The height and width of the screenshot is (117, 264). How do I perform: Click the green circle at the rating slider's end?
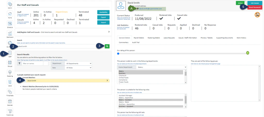[x=247, y=53]
